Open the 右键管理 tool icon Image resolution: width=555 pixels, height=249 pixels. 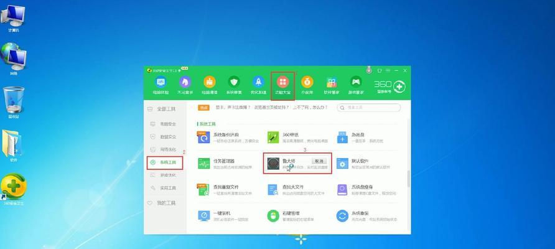273,216
